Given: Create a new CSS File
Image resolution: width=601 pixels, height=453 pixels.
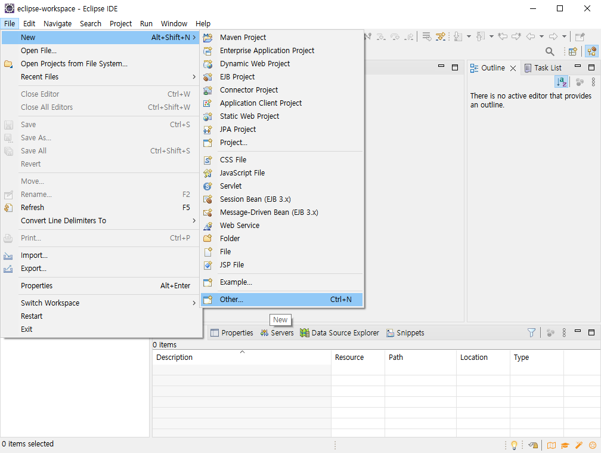Looking at the screenshot, I should coord(281,159).
